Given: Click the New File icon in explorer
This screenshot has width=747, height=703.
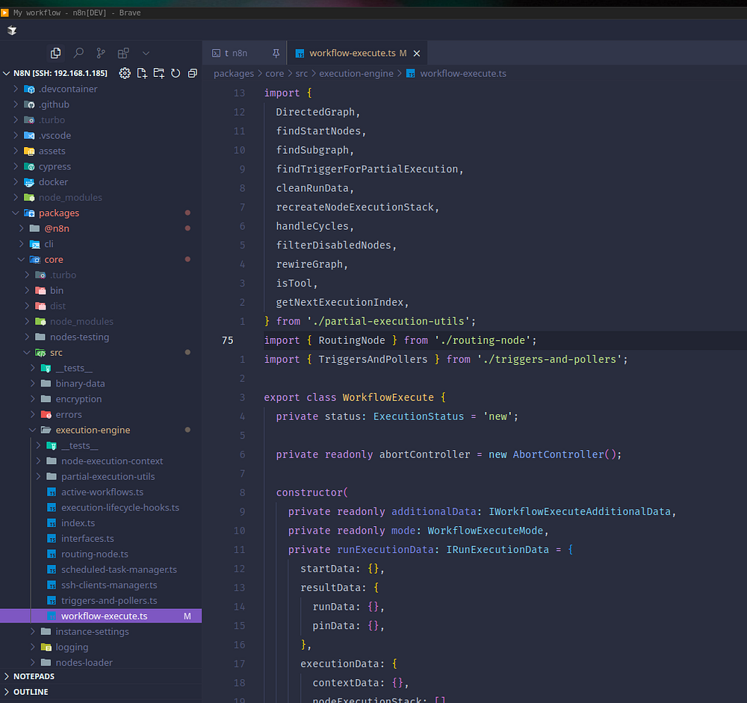Looking at the screenshot, I should pyautogui.click(x=142, y=73).
